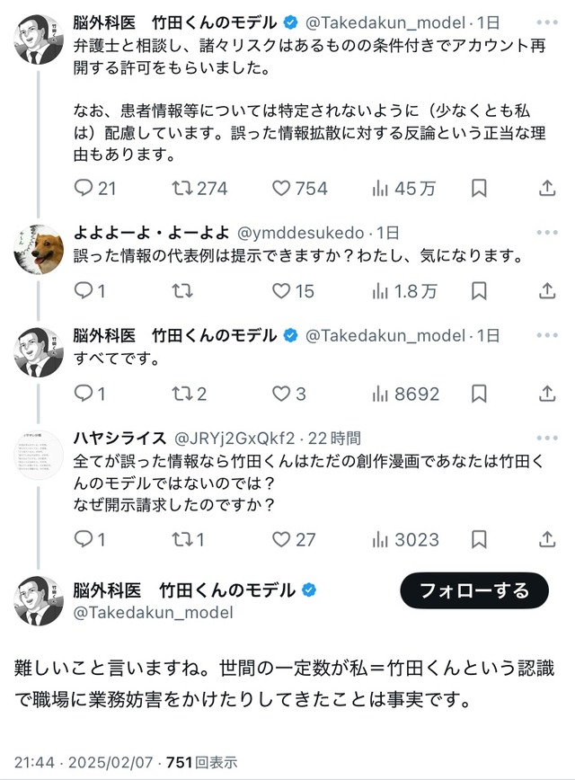Share the ハヤシライス tweet
Image resolution: width=575 pixels, height=780 pixels.
point(547,539)
